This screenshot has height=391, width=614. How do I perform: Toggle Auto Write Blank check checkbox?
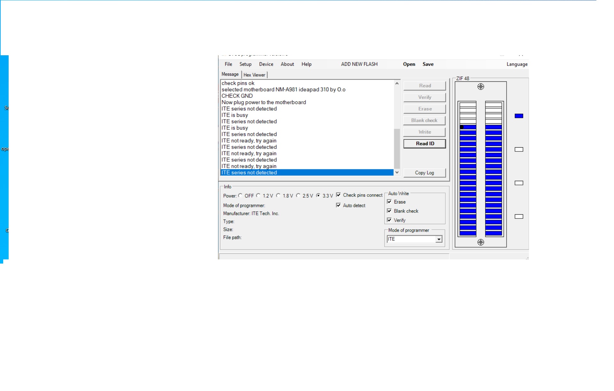[389, 211]
